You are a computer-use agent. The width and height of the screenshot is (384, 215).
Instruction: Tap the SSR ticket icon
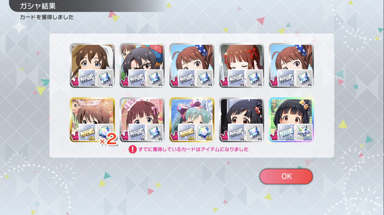[x=286, y=132]
